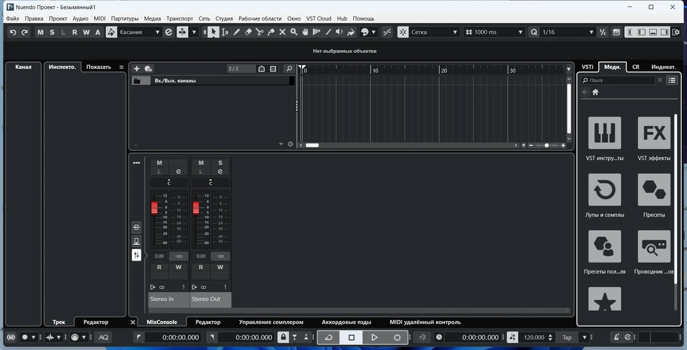Select the Eraser tool in the toolbar
The image size is (687, 350).
[248, 32]
